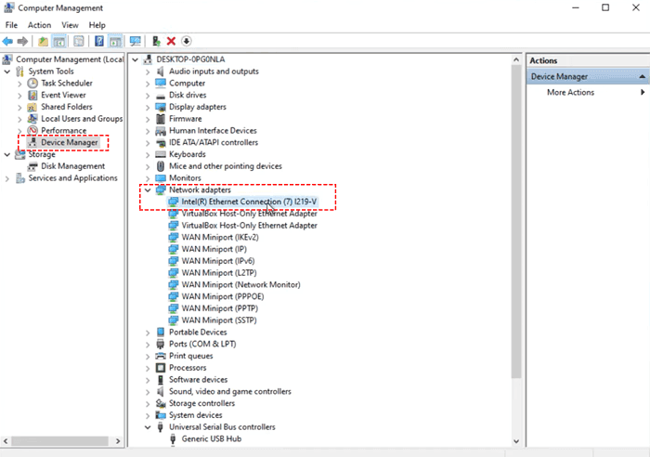
Task: Select WAN Miniport (IKEv2) adapter
Action: (x=220, y=237)
